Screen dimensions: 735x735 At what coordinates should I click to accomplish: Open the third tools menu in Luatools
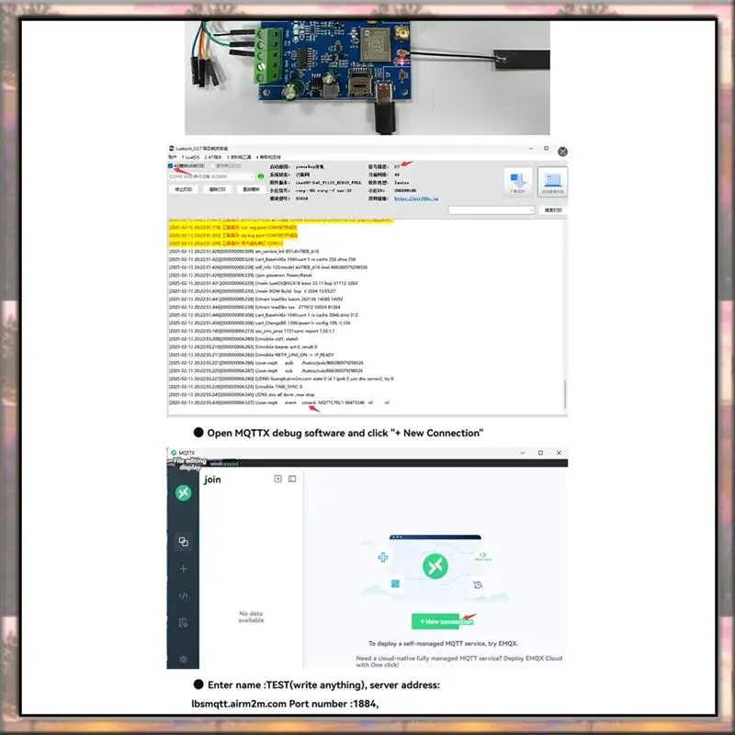click(239, 157)
